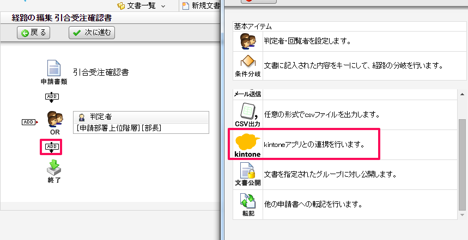This screenshot has height=240, width=468.
Task: Click the ADD marker left of OR approver
Action: pyautogui.click(x=30, y=122)
